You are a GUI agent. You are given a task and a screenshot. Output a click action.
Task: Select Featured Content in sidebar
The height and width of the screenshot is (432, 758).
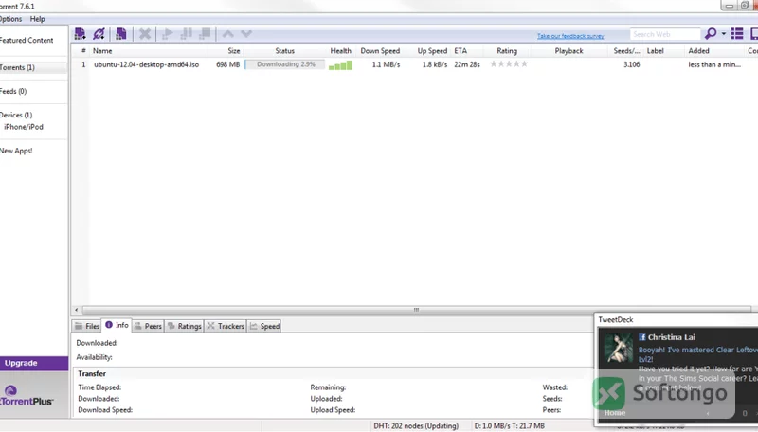(27, 40)
